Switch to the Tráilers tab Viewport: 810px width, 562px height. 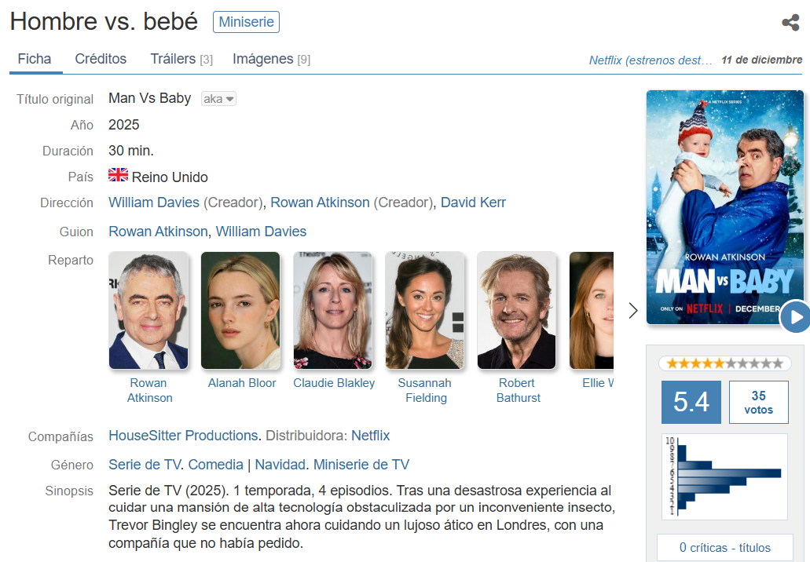(x=181, y=59)
